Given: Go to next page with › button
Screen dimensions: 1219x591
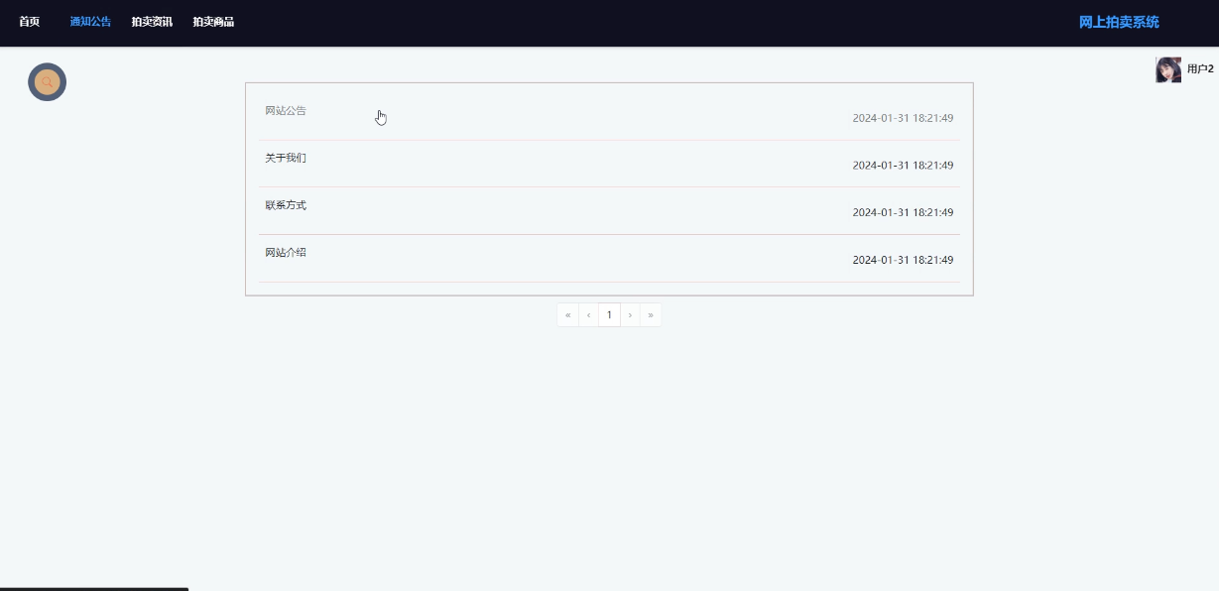Looking at the screenshot, I should (631, 315).
